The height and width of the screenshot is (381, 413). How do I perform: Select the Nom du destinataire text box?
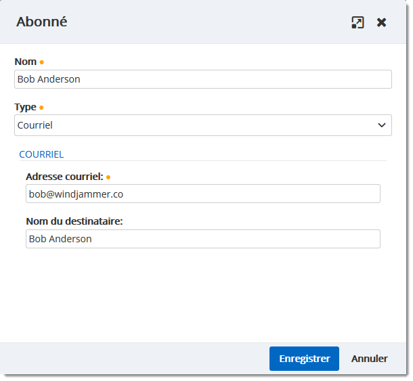click(202, 239)
